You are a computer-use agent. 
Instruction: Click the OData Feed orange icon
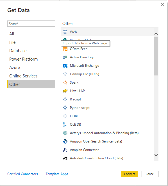65,49
